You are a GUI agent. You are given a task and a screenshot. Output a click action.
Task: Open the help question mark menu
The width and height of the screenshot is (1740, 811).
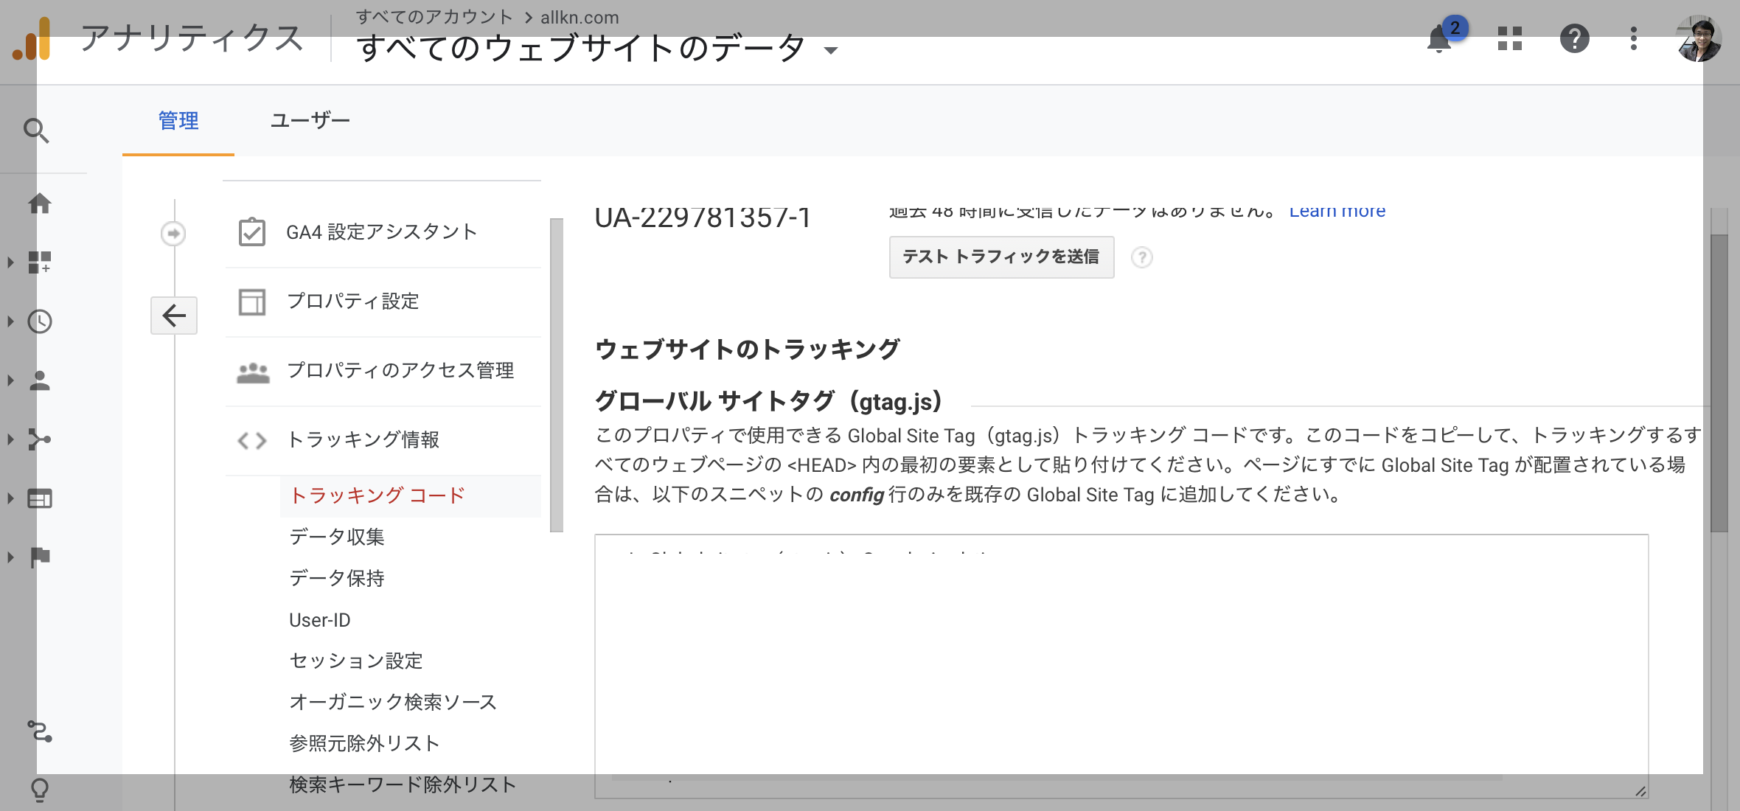[x=1574, y=38]
